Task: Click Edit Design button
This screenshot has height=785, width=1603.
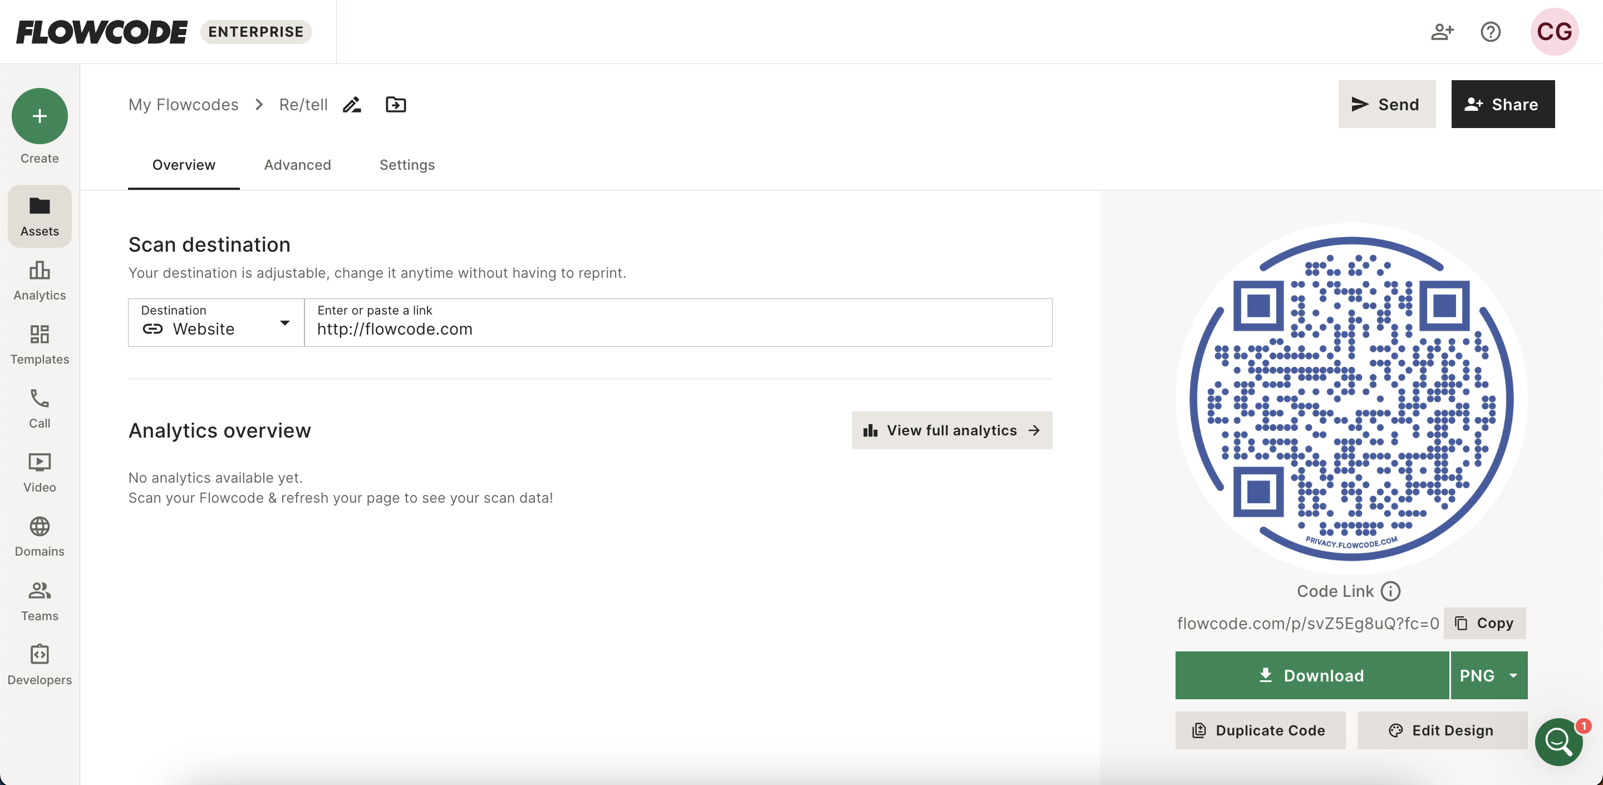Action: coord(1442,730)
